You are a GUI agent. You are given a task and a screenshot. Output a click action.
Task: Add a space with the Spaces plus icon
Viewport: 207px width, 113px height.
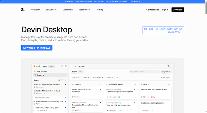tap(65, 80)
